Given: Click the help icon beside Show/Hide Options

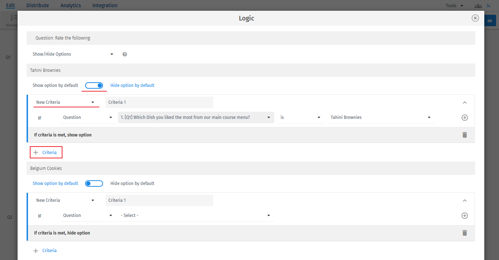Looking at the screenshot, I should pyautogui.click(x=125, y=54).
